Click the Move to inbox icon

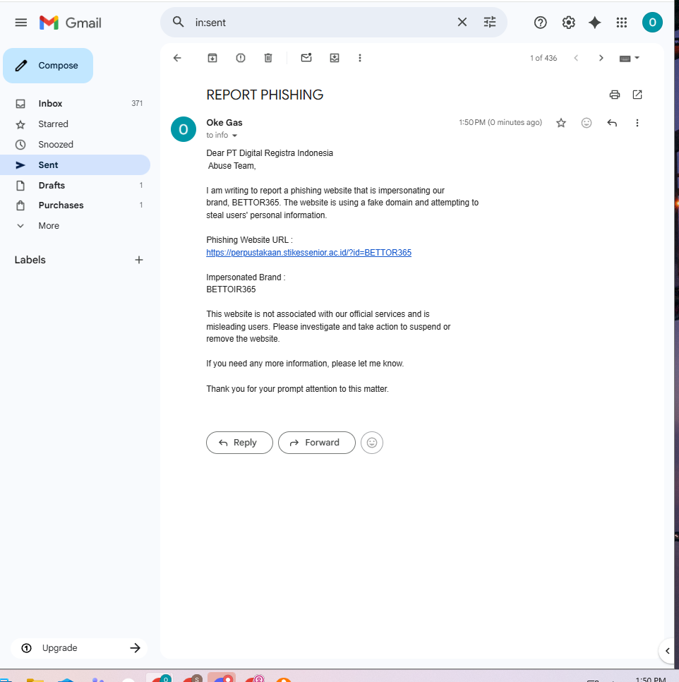[335, 58]
